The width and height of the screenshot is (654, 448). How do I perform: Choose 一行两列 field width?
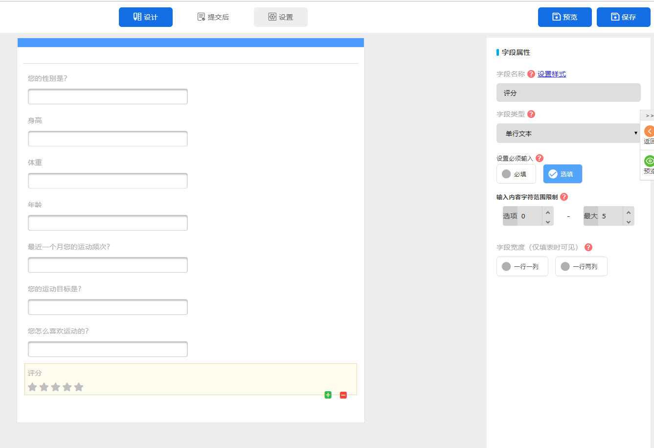coord(581,266)
